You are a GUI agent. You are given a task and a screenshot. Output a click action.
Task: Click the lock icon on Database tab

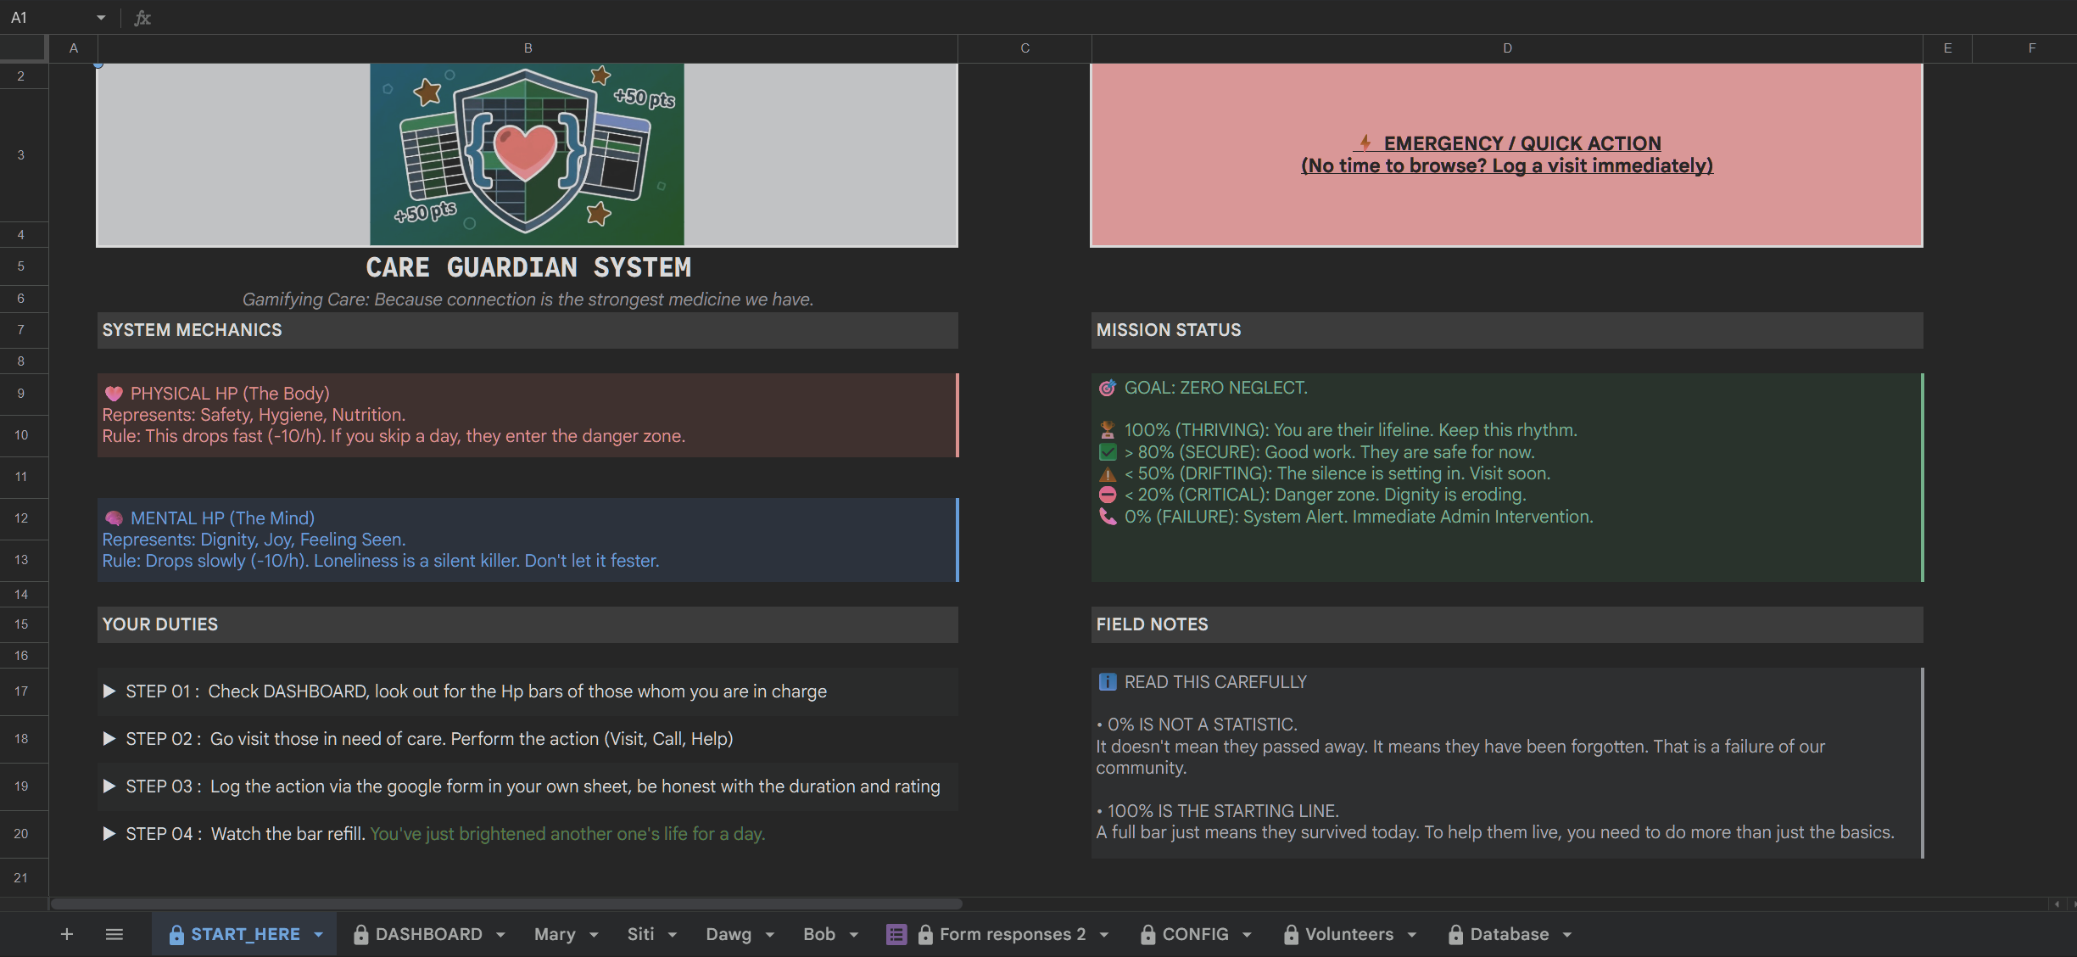[1455, 934]
